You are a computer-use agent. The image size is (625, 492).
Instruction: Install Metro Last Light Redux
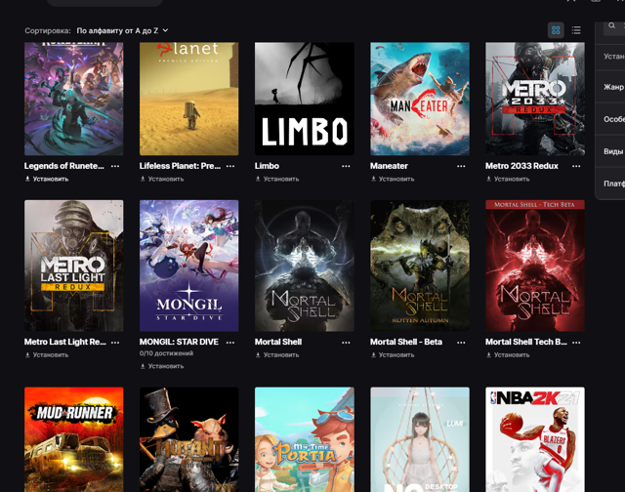click(x=47, y=355)
